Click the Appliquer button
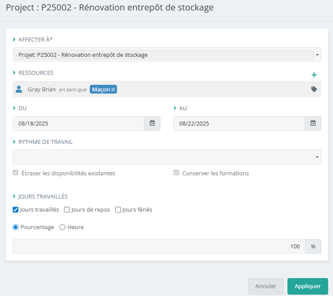333x296 pixels. (307, 286)
